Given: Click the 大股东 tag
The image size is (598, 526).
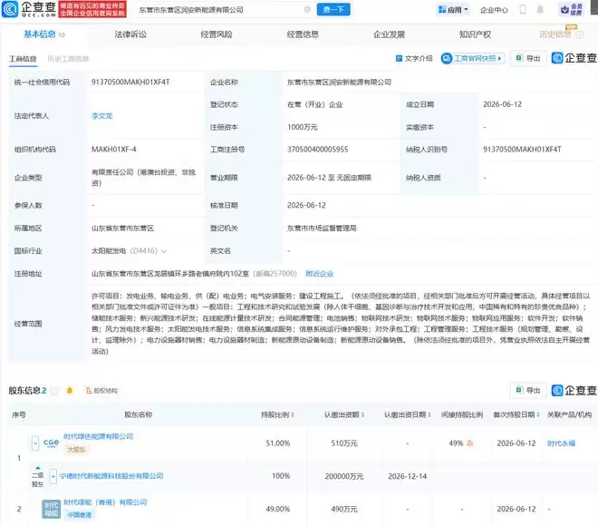Looking at the screenshot, I should (76, 450).
